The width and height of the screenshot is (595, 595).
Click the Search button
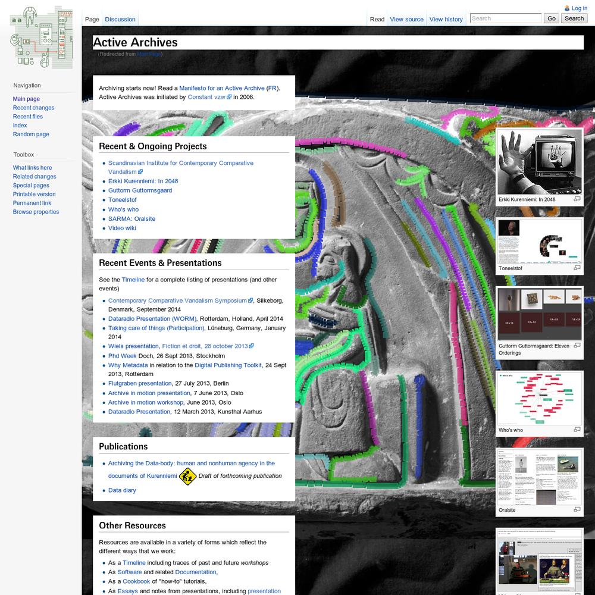coord(574,18)
